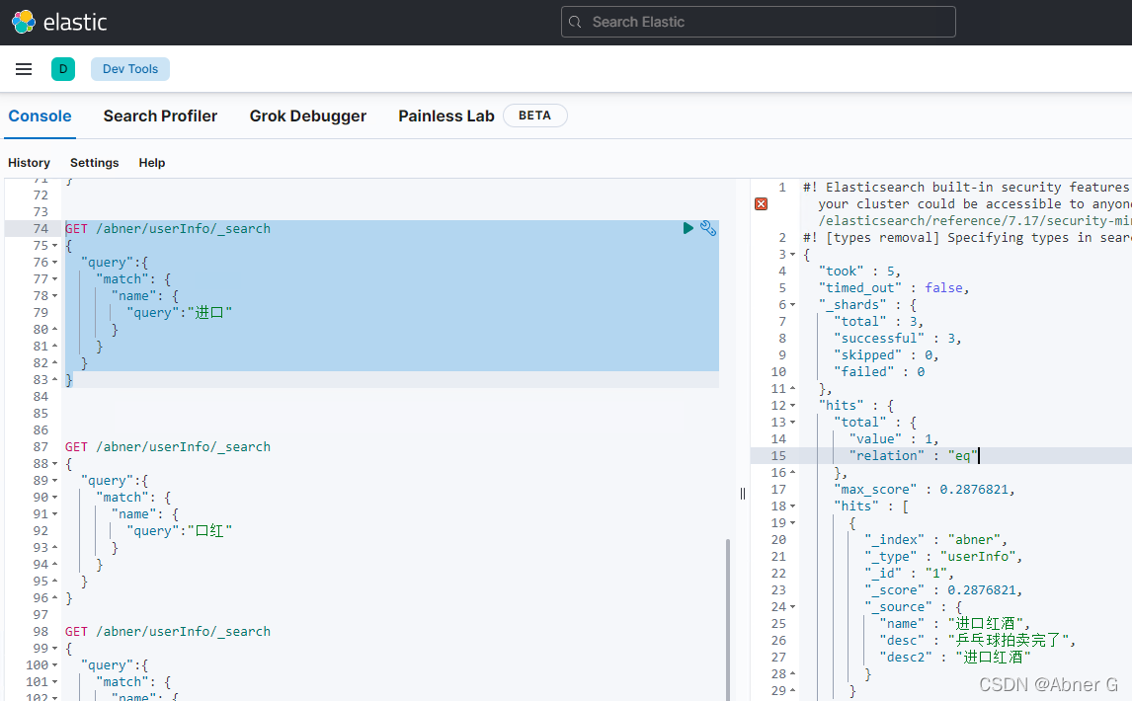
Task: Click the magnifier icon in search bar
Action: coord(576,22)
